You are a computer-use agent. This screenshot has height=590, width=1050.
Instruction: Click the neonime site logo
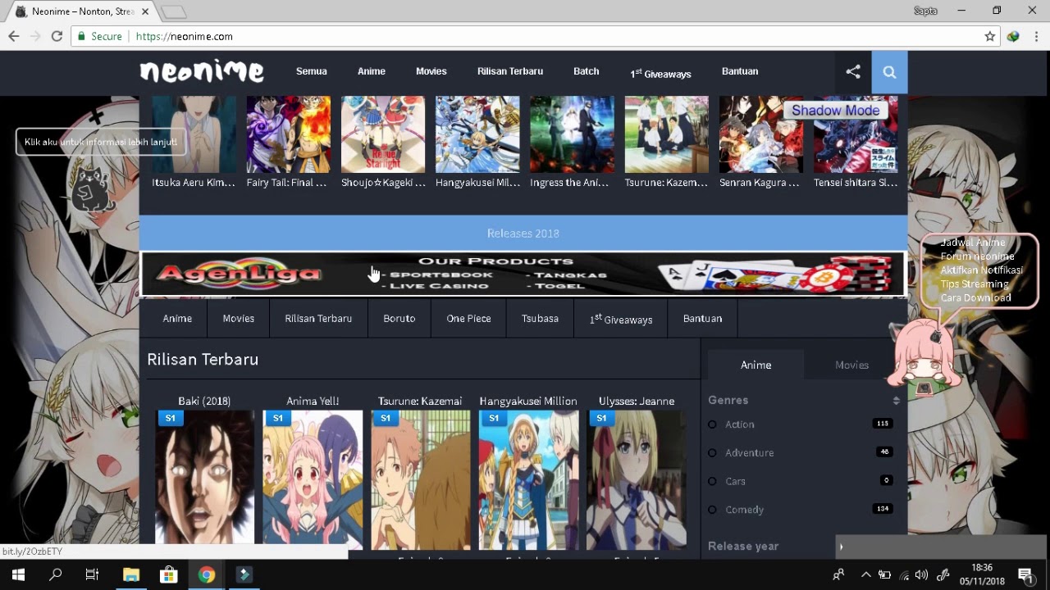pyautogui.click(x=202, y=71)
